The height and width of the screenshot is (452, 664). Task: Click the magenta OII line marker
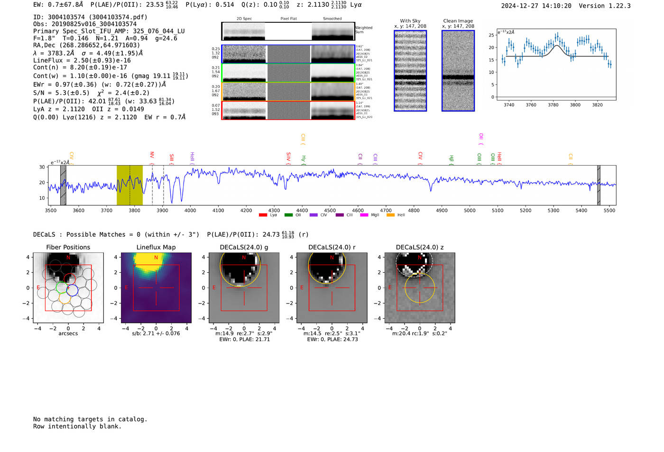tap(481, 138)
